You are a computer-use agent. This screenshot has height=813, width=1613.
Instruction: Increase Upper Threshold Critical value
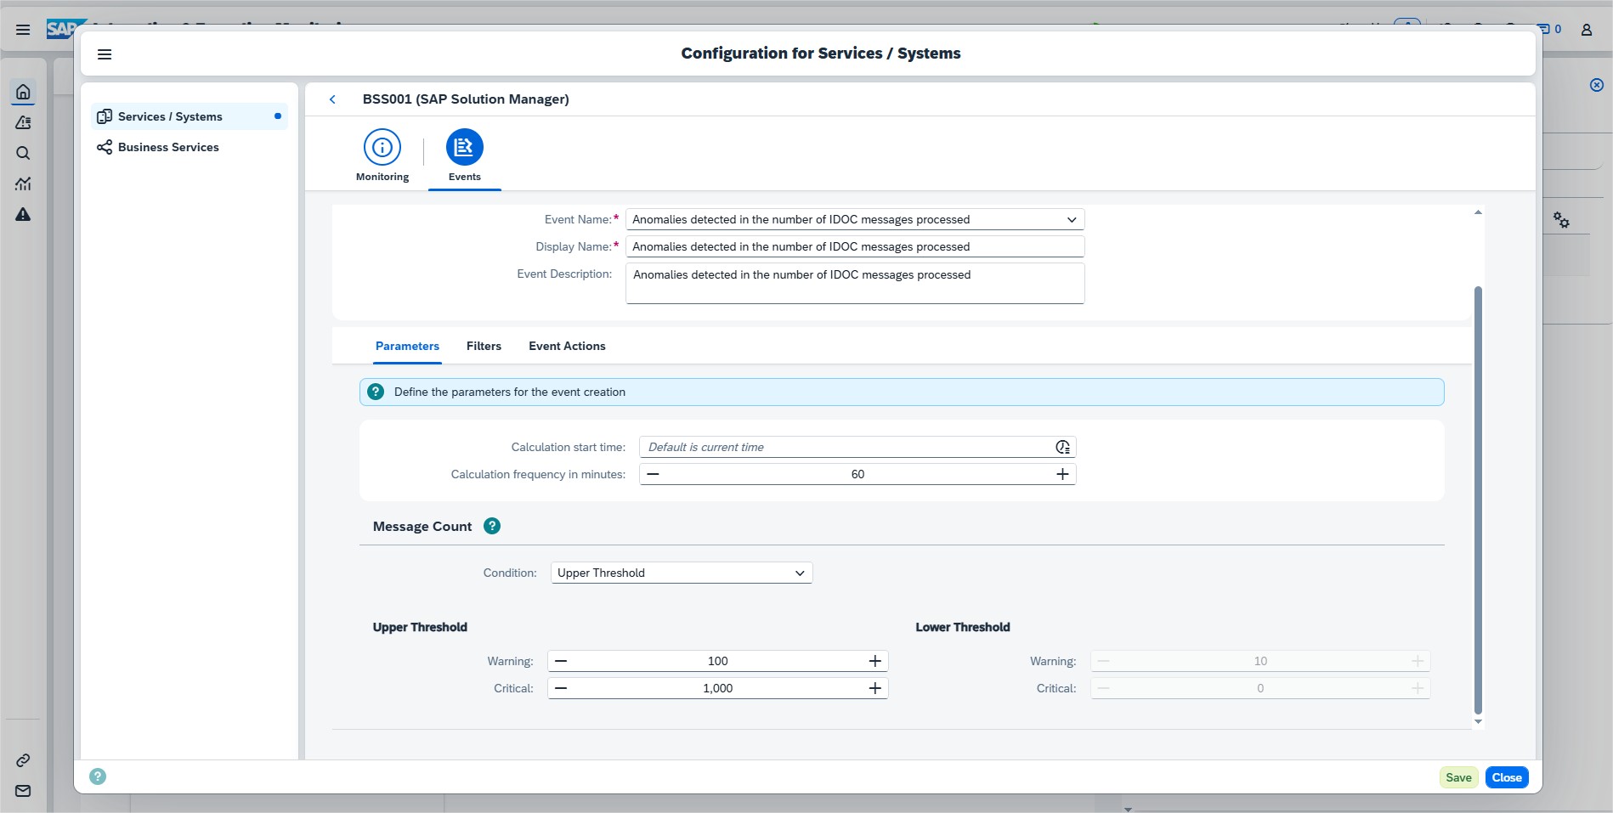pyautogui.click(x=874, y=688)
